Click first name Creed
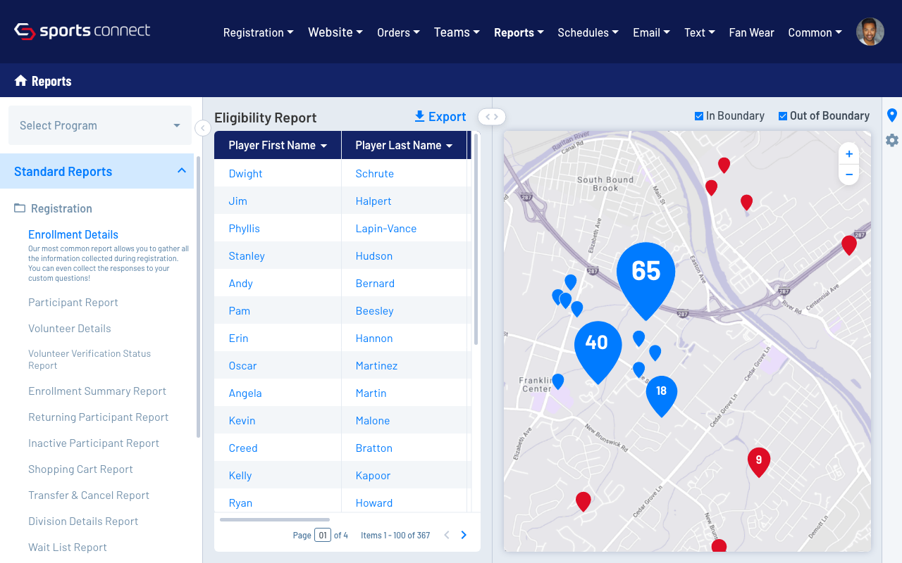 point(243,448)
